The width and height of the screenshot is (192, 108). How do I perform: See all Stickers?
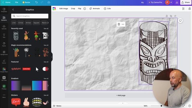[x=46, y=95]
